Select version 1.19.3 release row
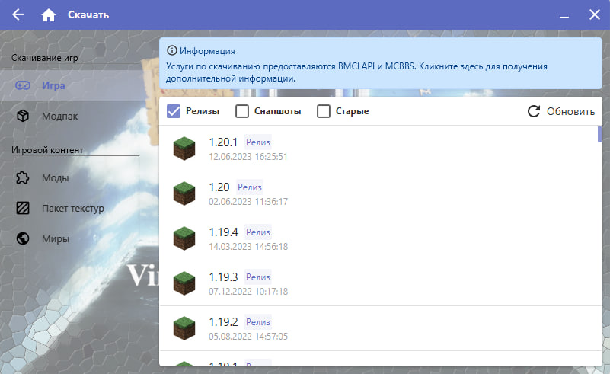This screenshot has height=374, width=610. coord(381,283)
